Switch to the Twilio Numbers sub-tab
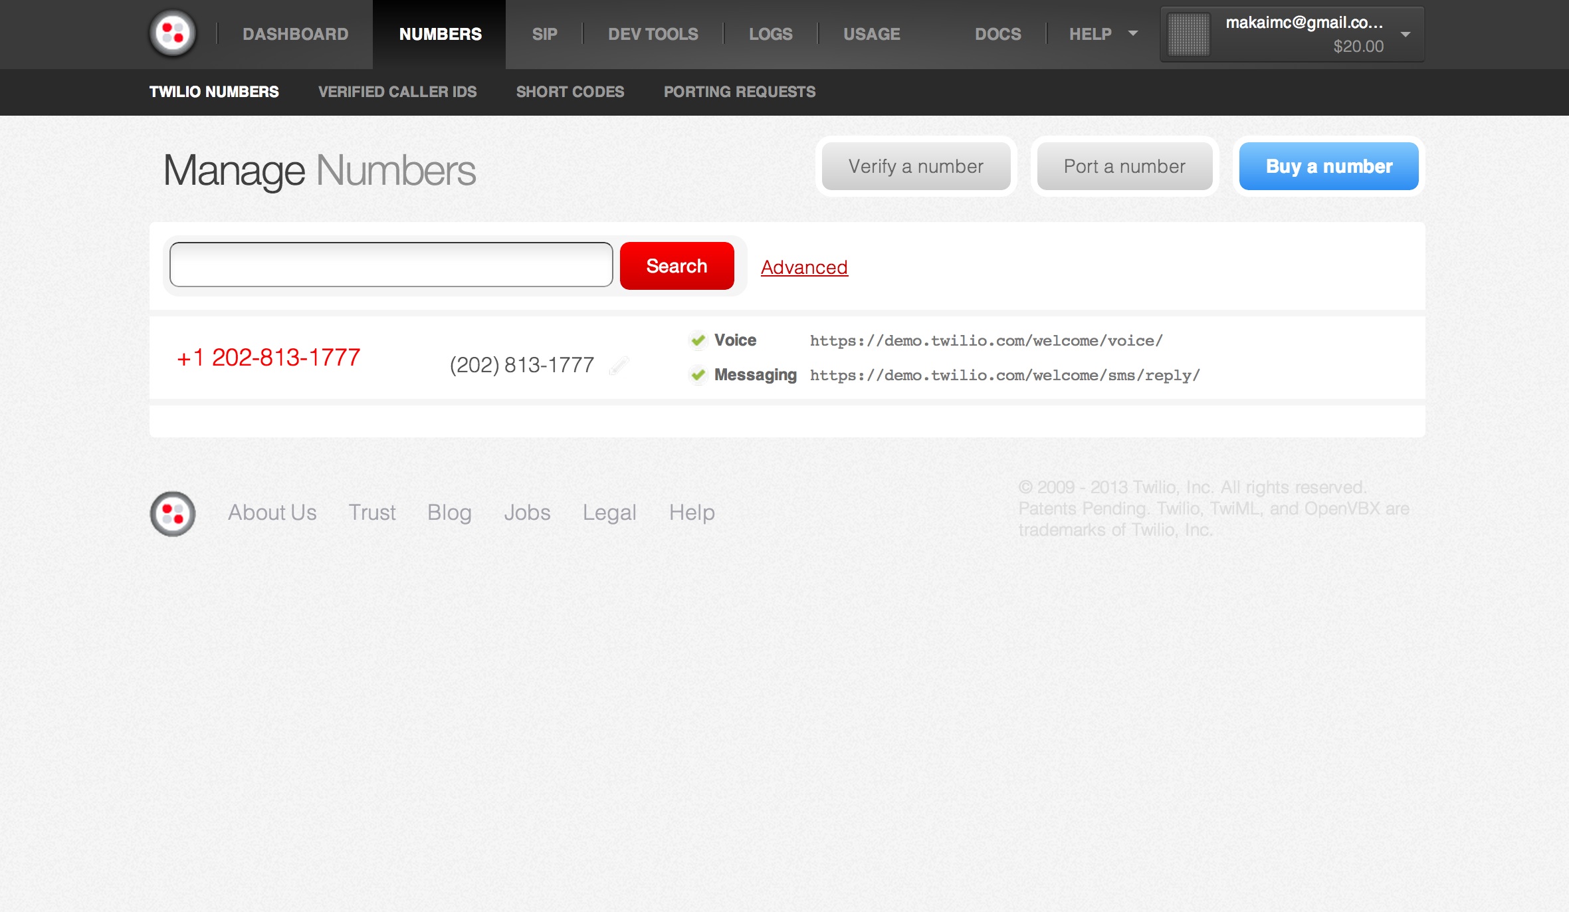Screen dimensions: 1569x912 tap(214, 92)
